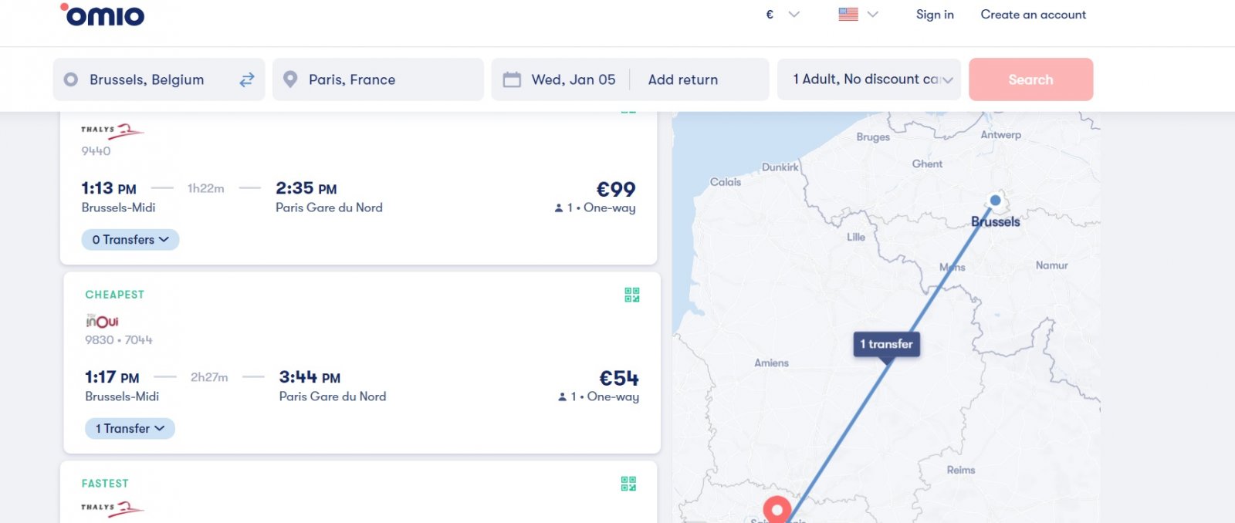Expand the 0 Transfers details

point(130,240)
